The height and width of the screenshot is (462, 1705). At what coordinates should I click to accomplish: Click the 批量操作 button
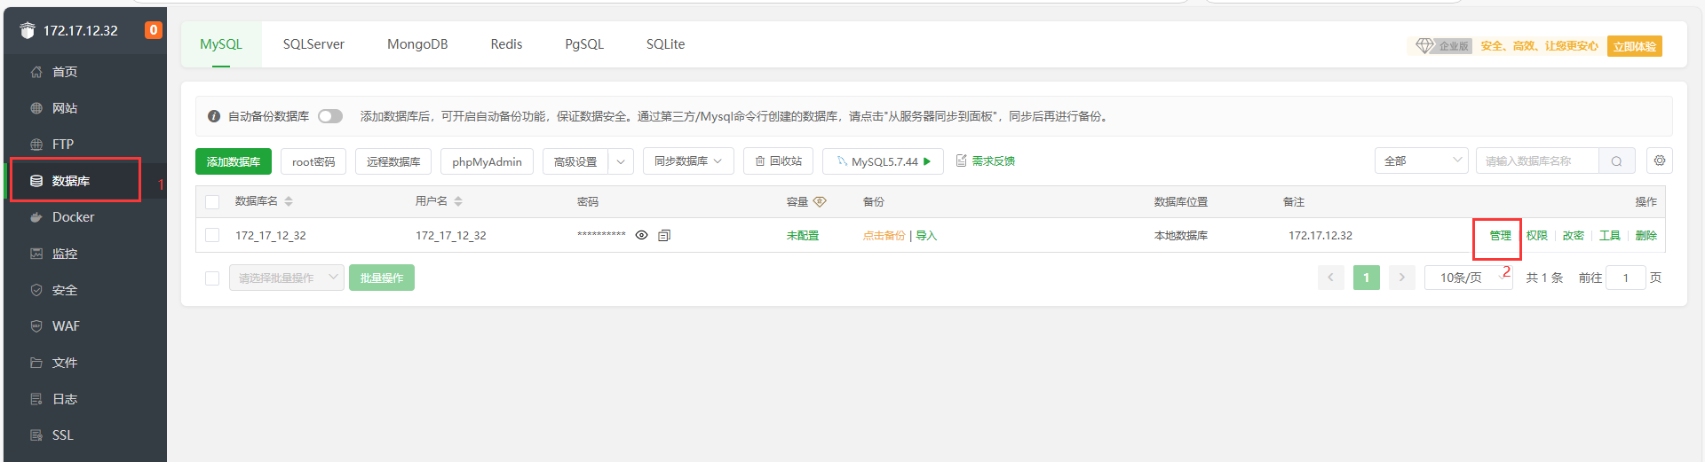(x=382, y=278)
